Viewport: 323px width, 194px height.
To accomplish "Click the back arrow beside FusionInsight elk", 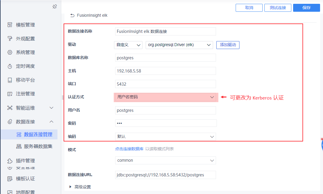I will tap(72, 15).
